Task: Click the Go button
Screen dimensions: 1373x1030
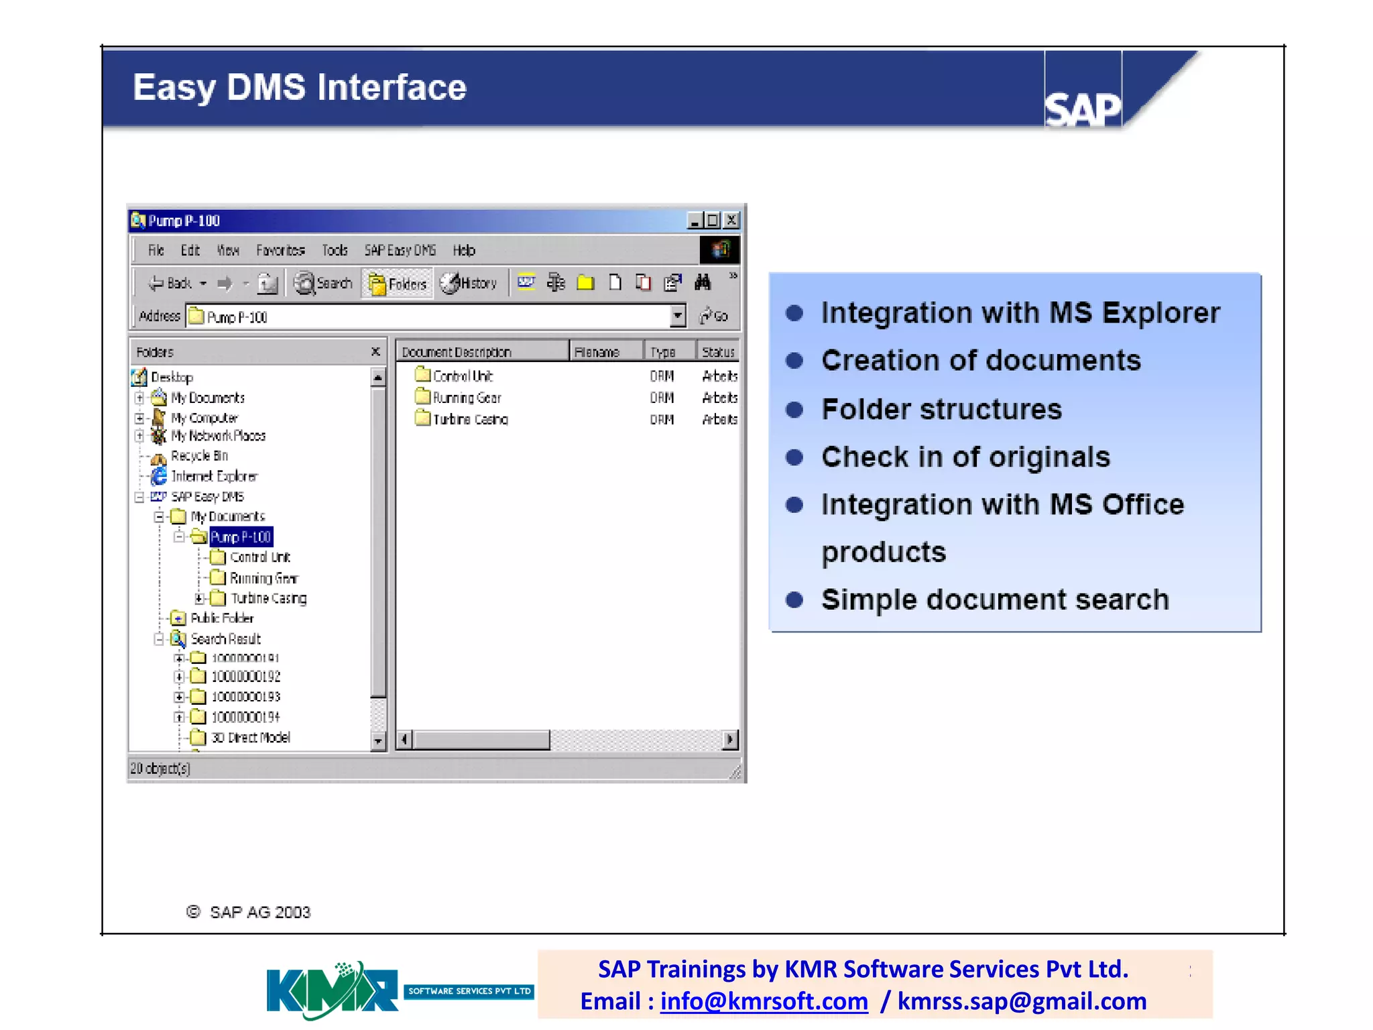Action: tap(714, 316)
